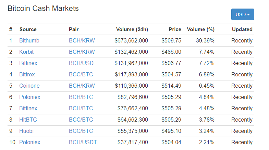
Task: Open the Bithumb exchange link
Action: (29, 41)
